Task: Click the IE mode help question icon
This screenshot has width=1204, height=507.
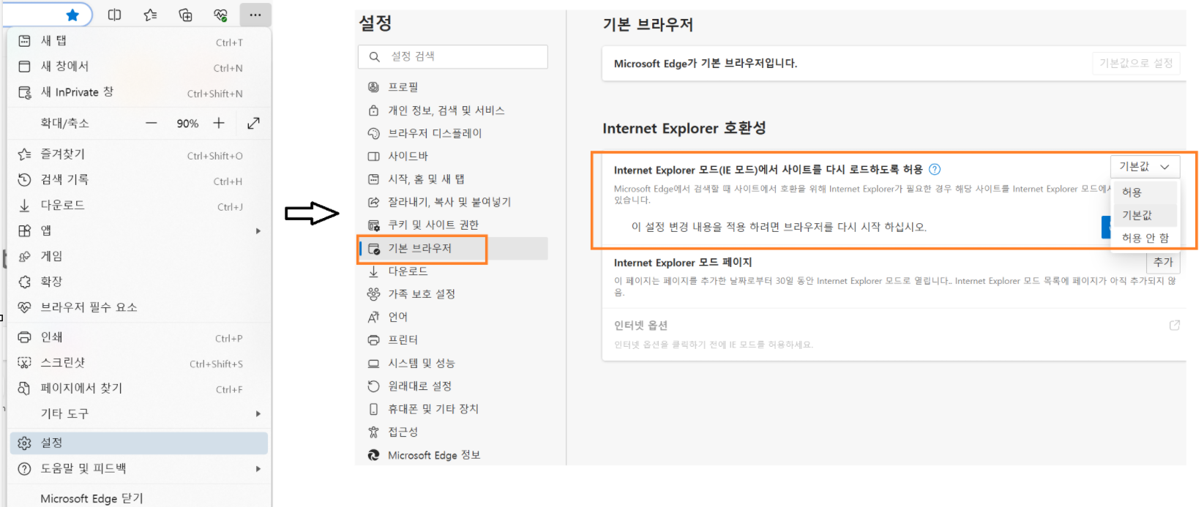Action: [x=935, y=170]
